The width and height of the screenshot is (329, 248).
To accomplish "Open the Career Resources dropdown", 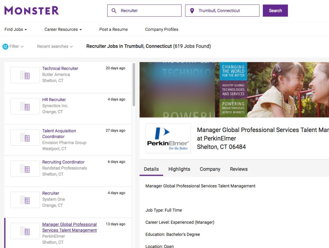I will (x=63, y=29).
